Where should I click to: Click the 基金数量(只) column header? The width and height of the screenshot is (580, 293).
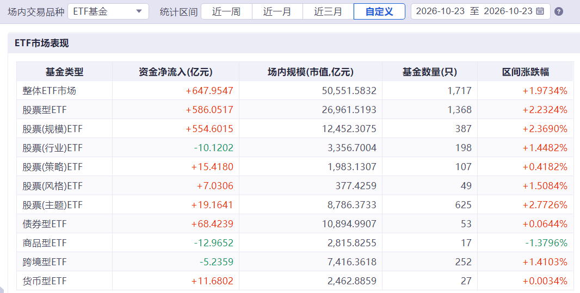(430, 72)
